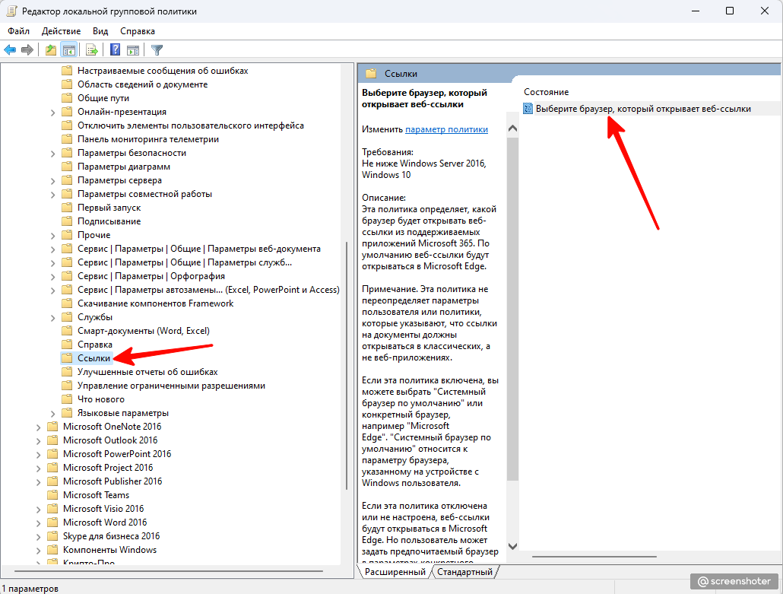Click folder icon of Что нового
This screenshot has width=783, height=594.
point(67,399)
